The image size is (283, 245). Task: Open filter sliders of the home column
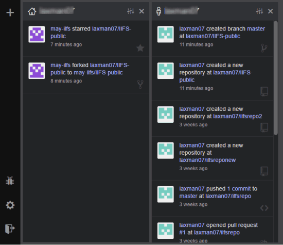click(131, 11)
